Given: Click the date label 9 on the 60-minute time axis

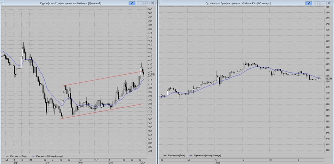Looking at the screenshot, I should point(298,160).
